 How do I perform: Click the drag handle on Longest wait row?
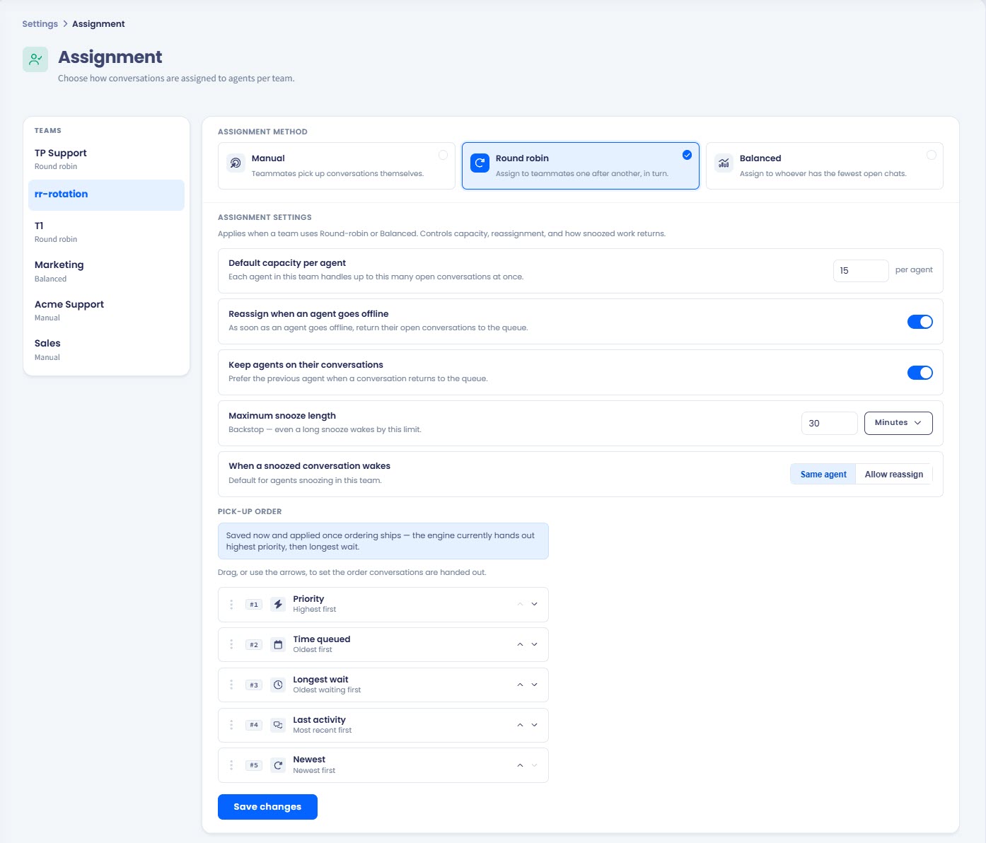[x=231, y=685]
